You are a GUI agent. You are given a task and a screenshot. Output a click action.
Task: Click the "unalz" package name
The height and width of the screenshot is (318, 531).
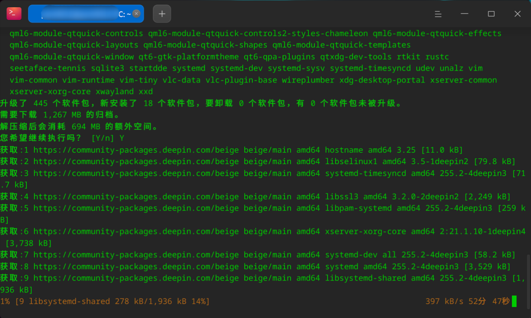pos(451,68)
